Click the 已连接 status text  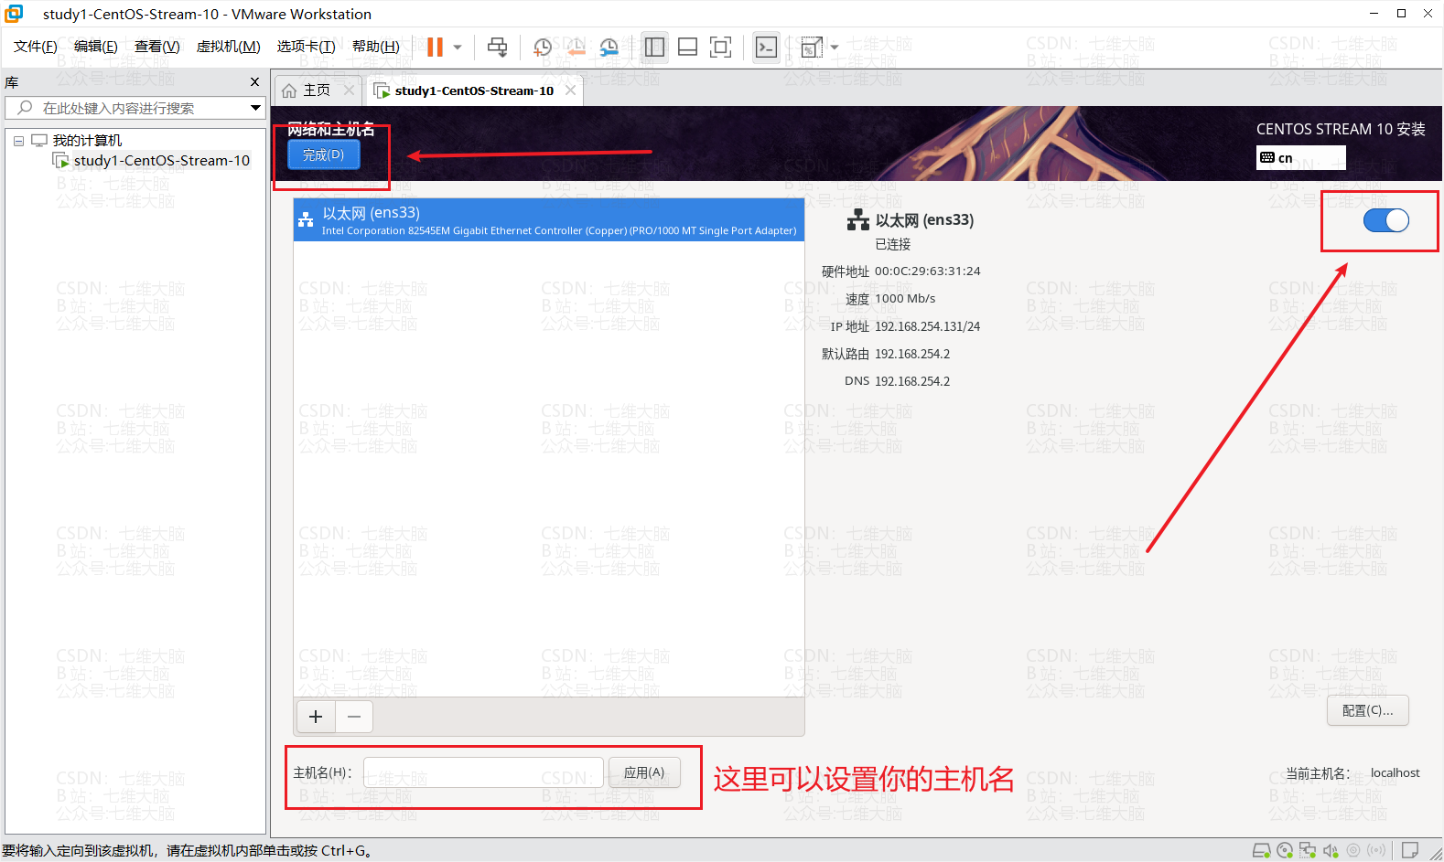pos(893,245)
